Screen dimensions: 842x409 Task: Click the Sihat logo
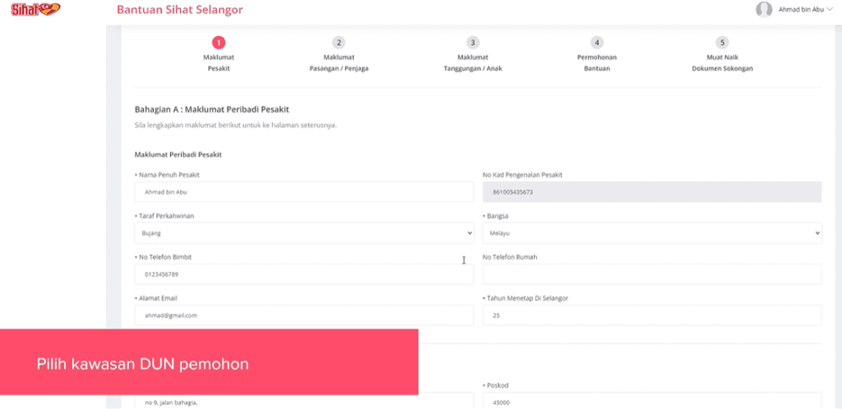click(x=35, y=8)
